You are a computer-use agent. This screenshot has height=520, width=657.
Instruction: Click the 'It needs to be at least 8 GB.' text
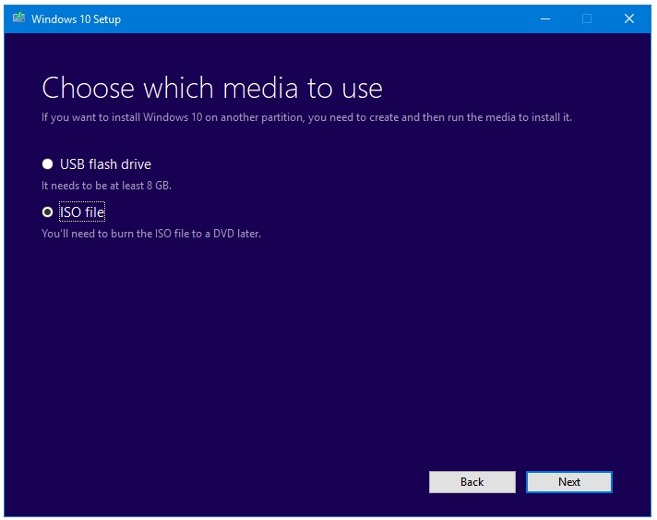pos(106,186)
